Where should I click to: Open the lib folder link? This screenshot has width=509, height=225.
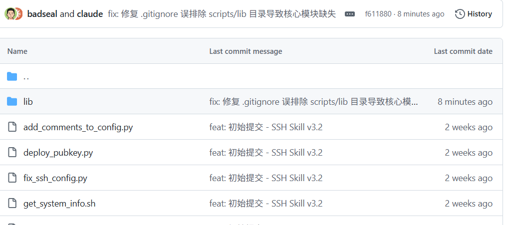(x=28, y=102)
